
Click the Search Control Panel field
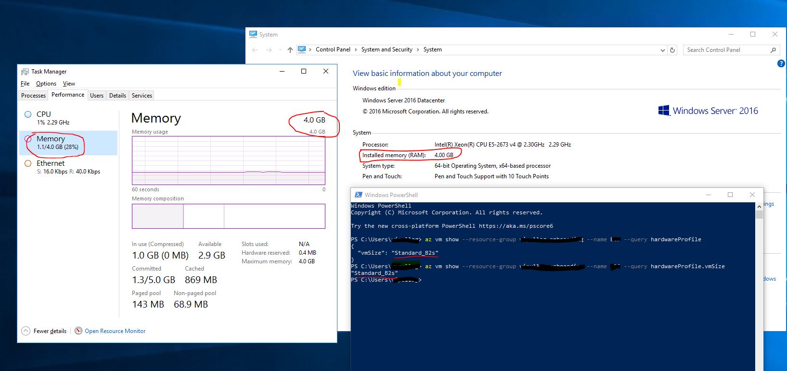click(x=727, y=50)
